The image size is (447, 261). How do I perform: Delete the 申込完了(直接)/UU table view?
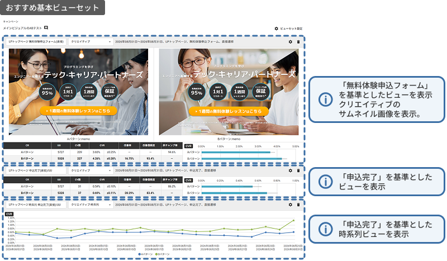[x=298, y=170]
